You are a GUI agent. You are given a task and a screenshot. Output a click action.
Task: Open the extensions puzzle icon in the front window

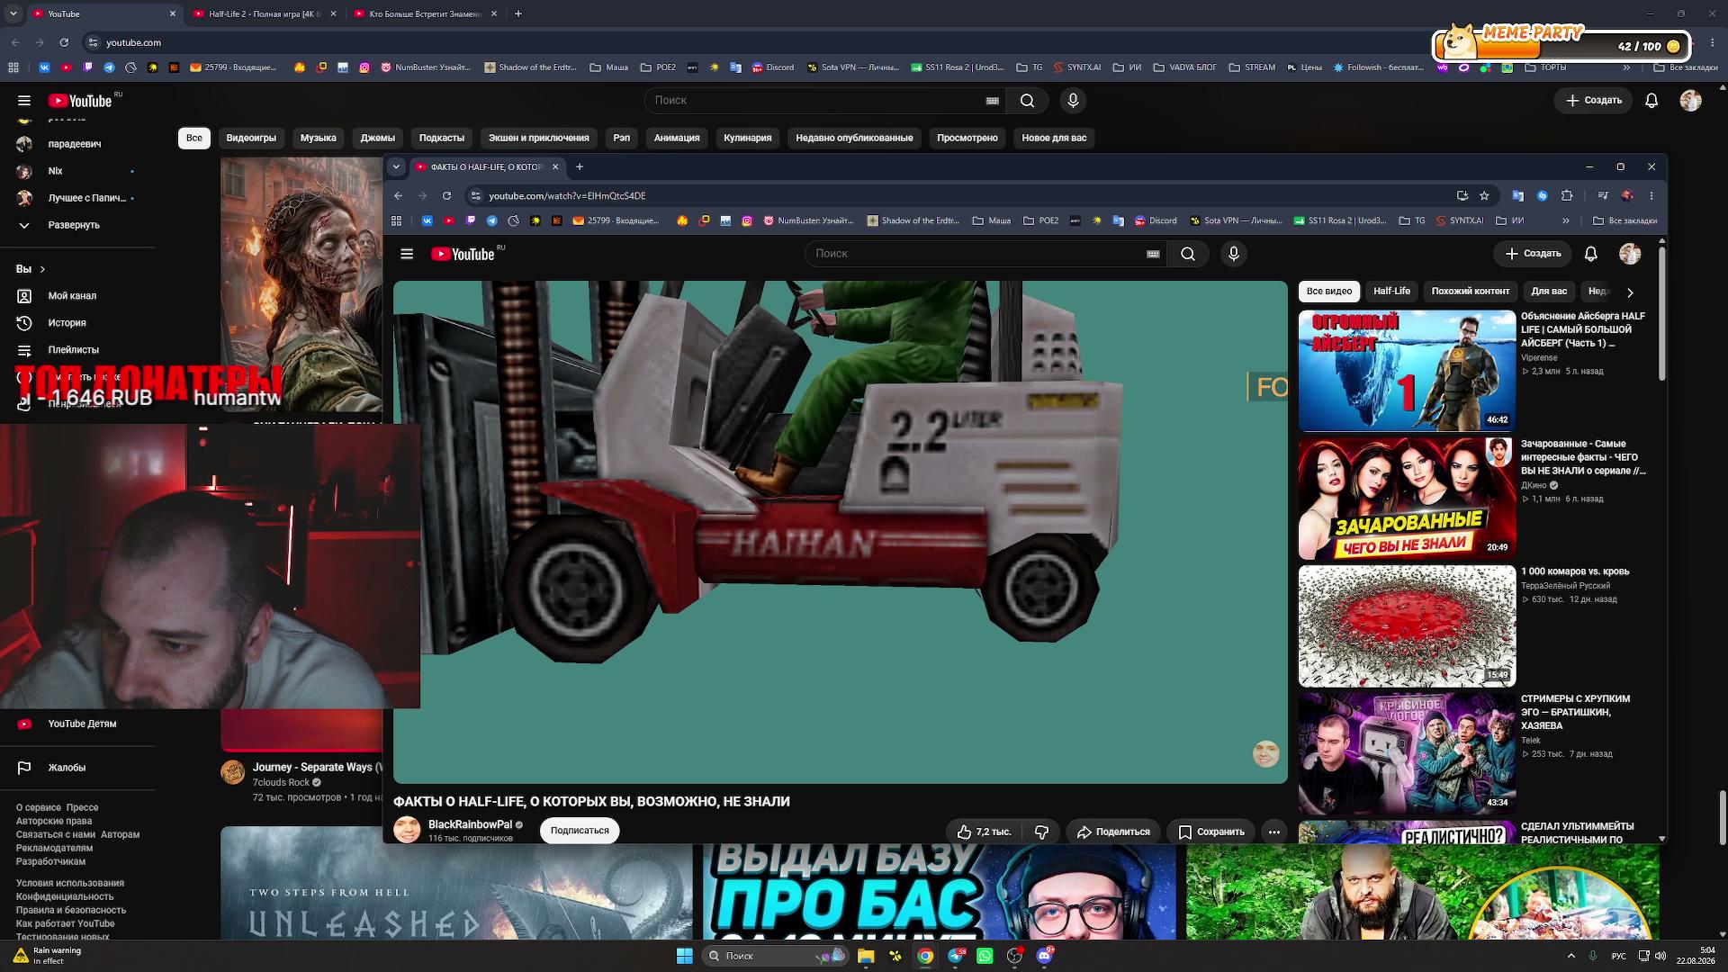[x=1567, y=195]
